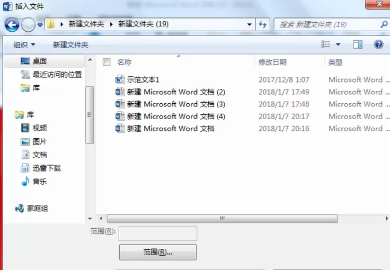Click the Word logo in title bar
Viewport: 390px width, 270px height.
click(7, 6)
